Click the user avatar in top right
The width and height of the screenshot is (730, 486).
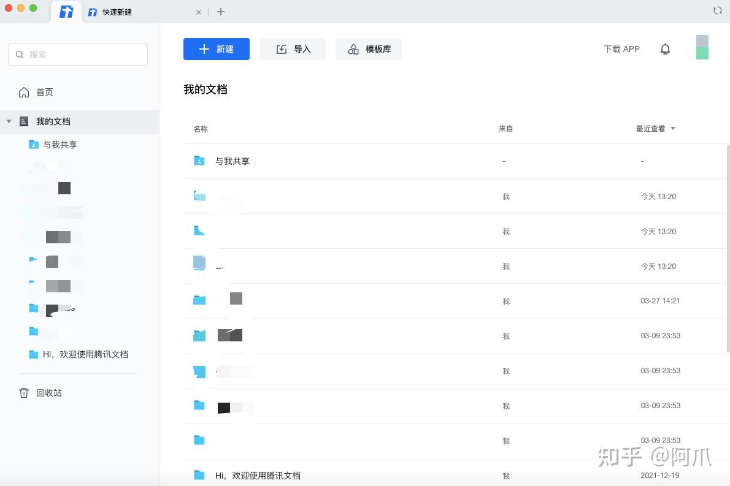tap(702, 47)
